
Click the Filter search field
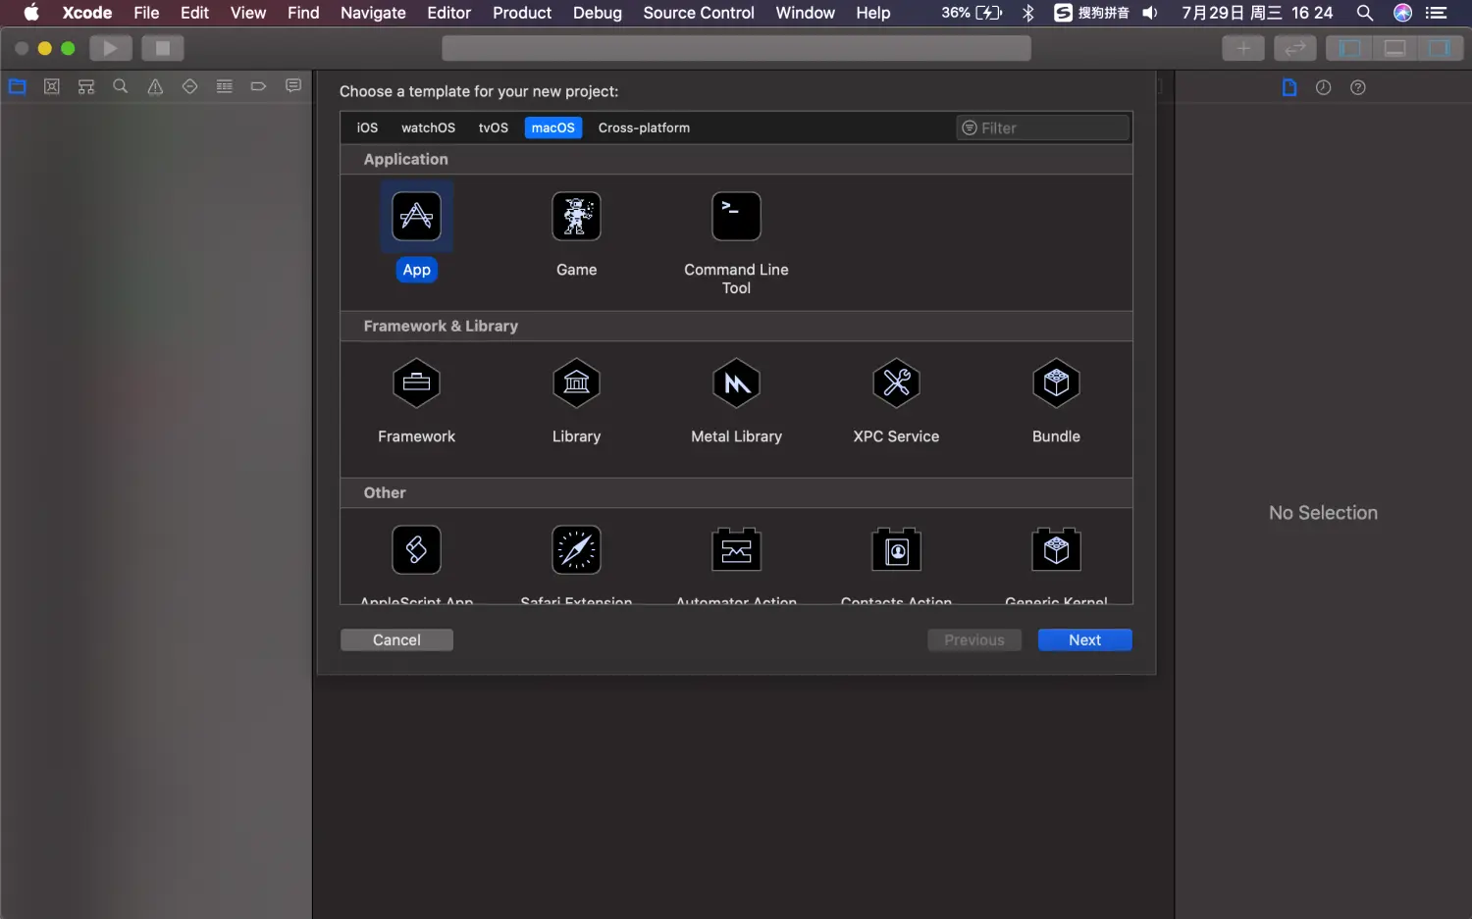[1043, 128]
